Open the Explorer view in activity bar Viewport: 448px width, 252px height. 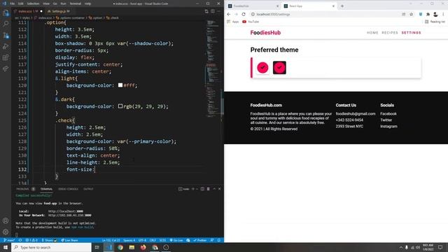click(x=6, y=13)
